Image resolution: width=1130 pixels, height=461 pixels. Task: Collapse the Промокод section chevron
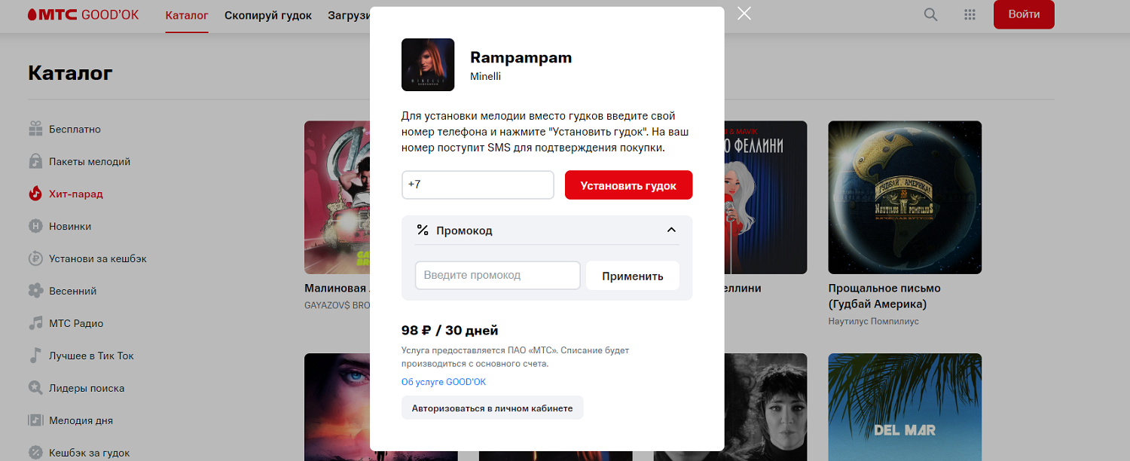pyautogui.click(x=671, y=230)
